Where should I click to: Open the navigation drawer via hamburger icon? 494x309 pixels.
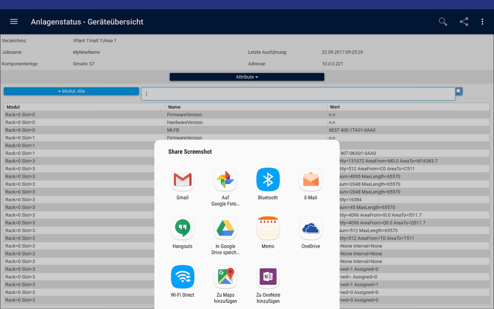pos(14,21)
